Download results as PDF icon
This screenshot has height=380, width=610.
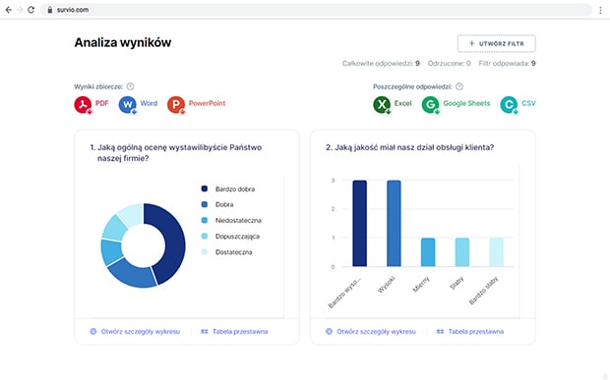[83, 104]
